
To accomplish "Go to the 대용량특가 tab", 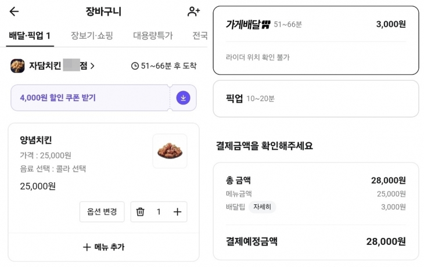I will (x=153, y=35).
